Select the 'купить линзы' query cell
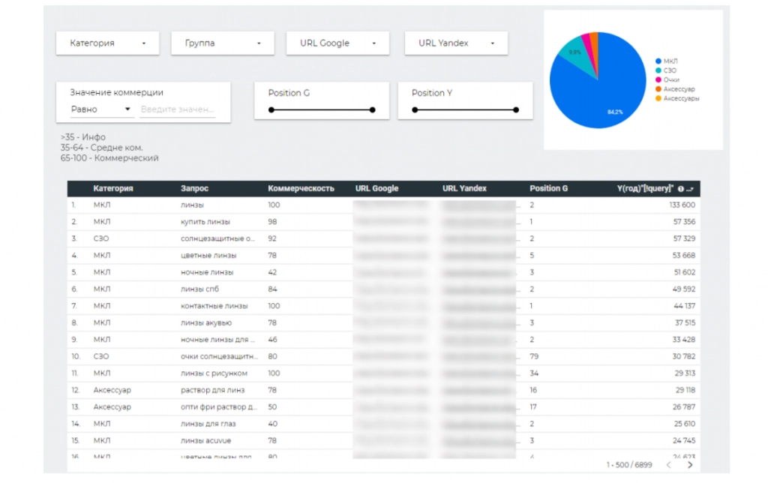 (x=205, y=222)
